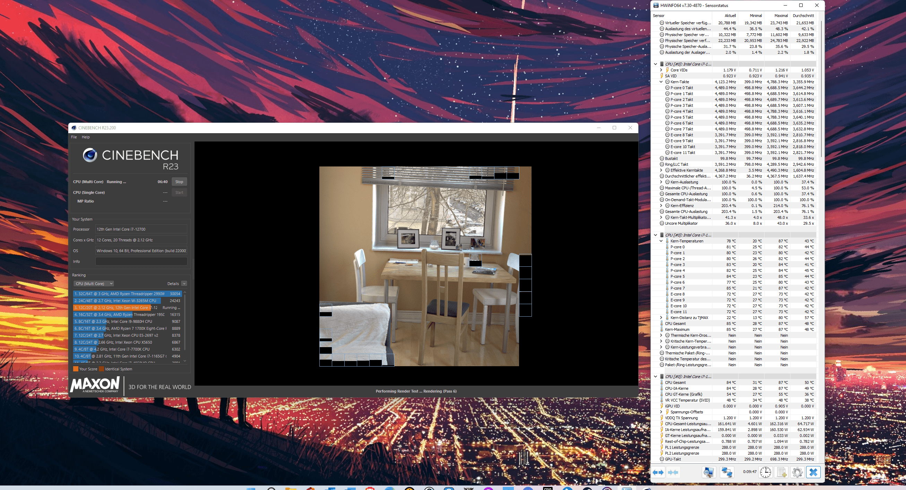The image size is (906, 490).
Task: Click the Info text field
Action: coord(141,261)
